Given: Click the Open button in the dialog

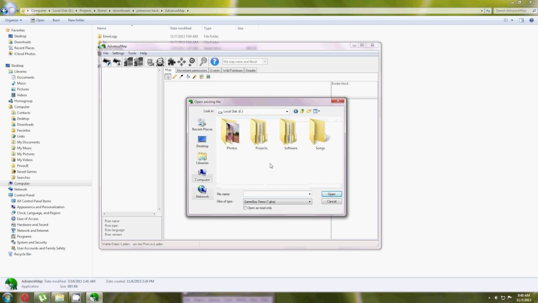Looking at the screenshot, I should 332,194.
